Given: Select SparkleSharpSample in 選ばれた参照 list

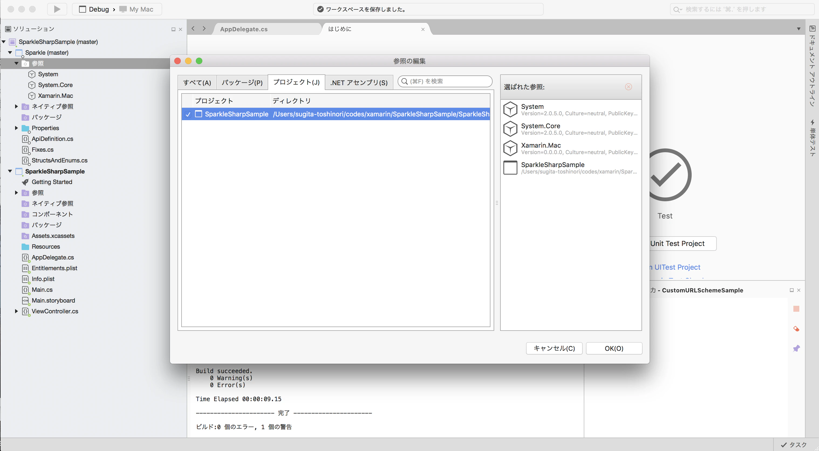Looking at the screenshot, I should (x=571, y=168).
